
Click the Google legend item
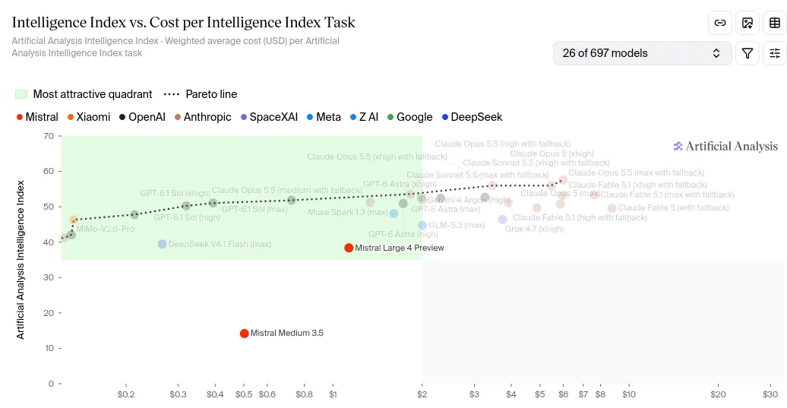(409, 117)
